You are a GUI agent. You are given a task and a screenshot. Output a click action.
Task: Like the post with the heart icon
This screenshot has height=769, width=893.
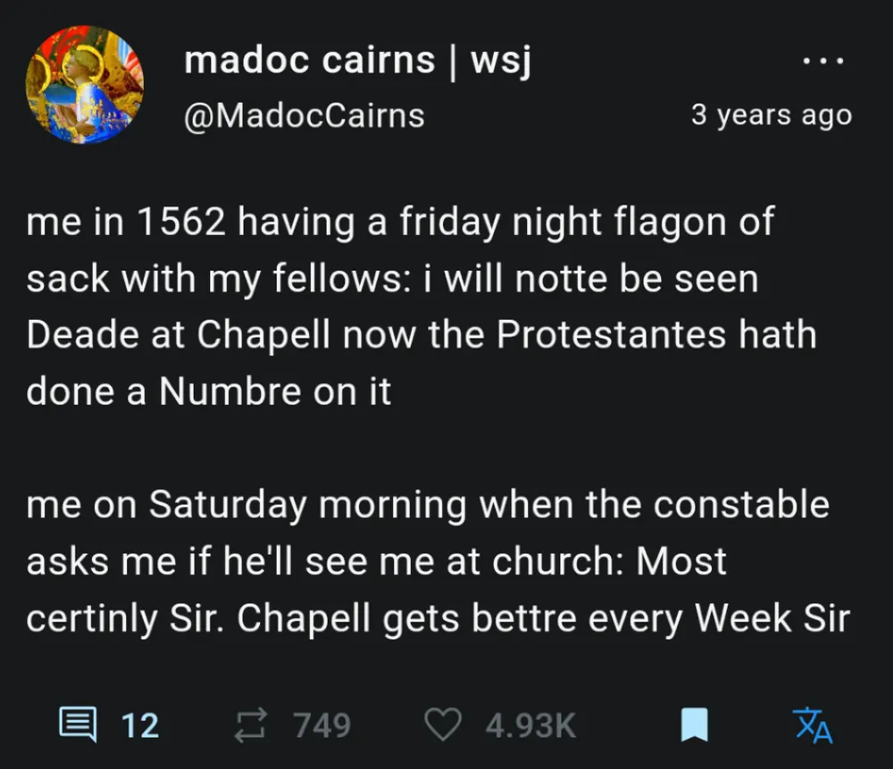[442, 724]
